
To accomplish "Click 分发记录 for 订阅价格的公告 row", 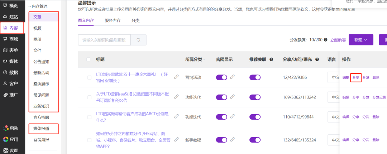I will click(379, 97).
